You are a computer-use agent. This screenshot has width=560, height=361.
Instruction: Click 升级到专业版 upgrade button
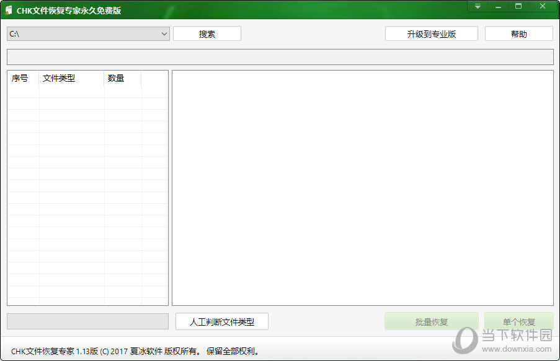click(432, 34)
